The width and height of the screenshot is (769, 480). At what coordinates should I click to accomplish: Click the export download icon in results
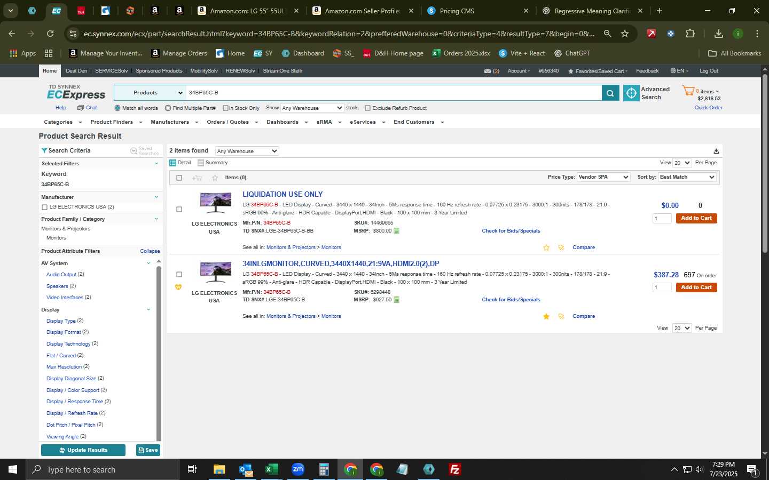[716, 151]
